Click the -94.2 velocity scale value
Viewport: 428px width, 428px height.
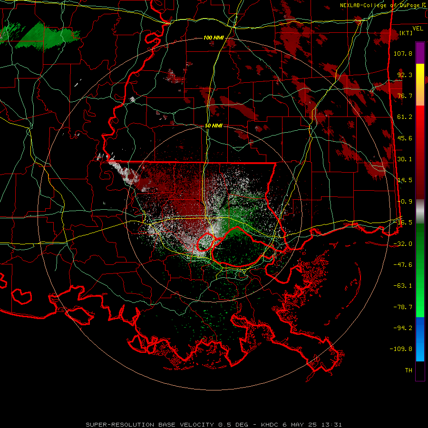tap(403, 328)
